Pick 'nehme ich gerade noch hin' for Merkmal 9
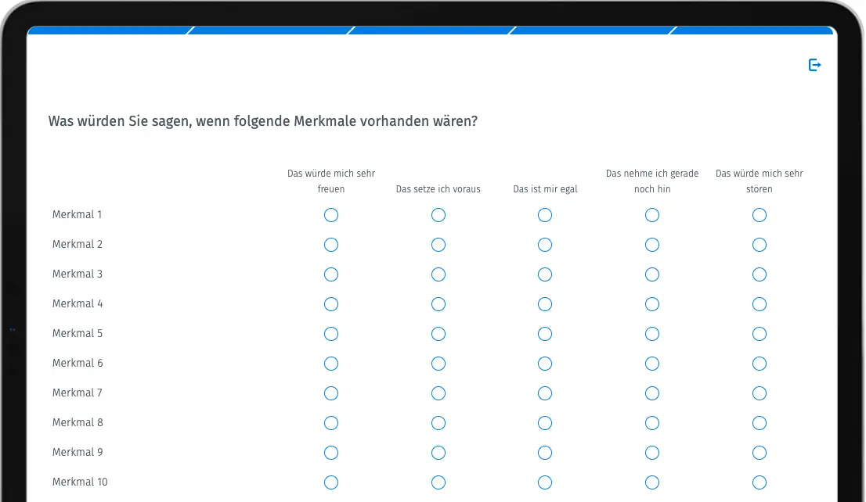This screenshot has height=502, width=866. tap(651, 454)
